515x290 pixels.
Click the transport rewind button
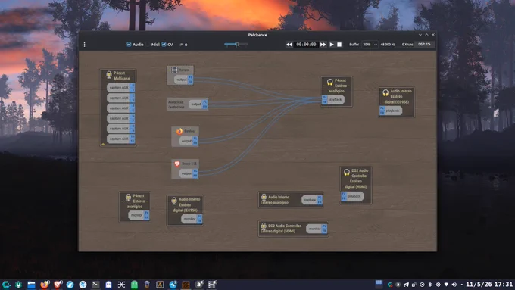point(289,45)
